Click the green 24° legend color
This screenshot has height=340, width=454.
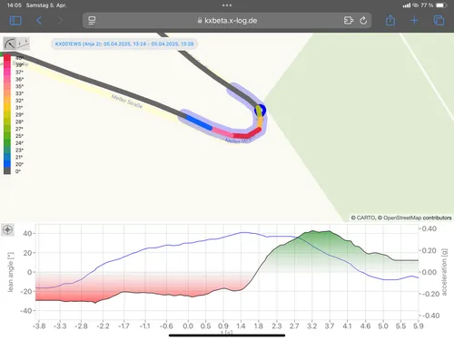point(7,143)
